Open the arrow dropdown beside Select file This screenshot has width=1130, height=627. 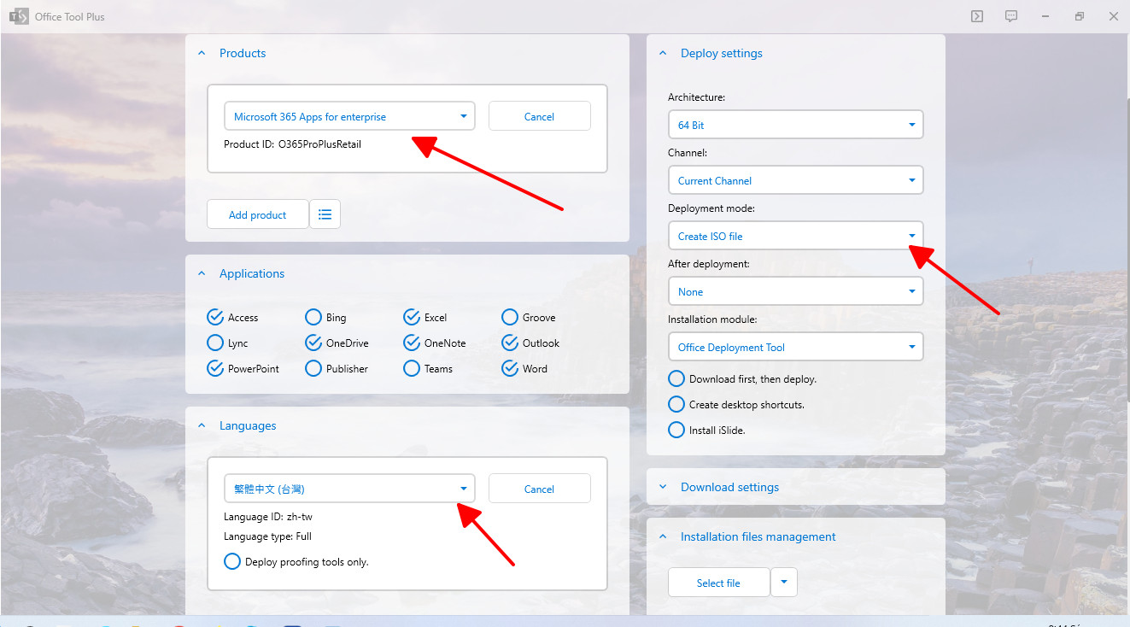click(784, 583)
